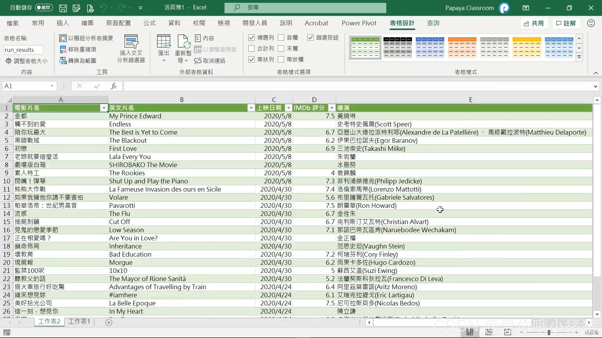Screen dimensions: 602x338
Task: Click the 共用 (Share) button
Action: tap(534, 23)
